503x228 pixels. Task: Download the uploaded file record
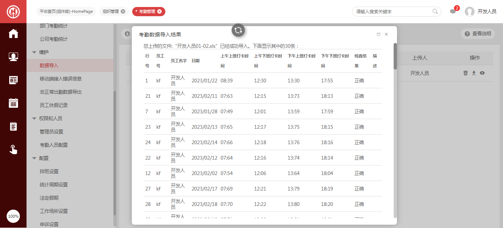474,73
